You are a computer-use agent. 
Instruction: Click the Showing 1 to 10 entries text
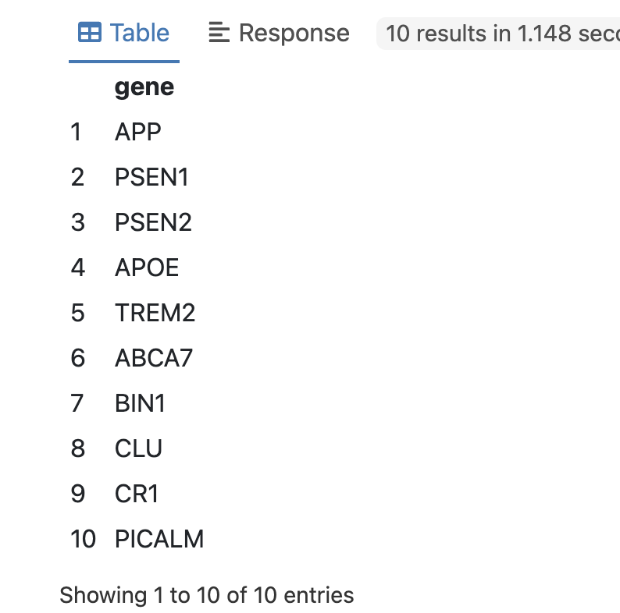pos(207,595)
